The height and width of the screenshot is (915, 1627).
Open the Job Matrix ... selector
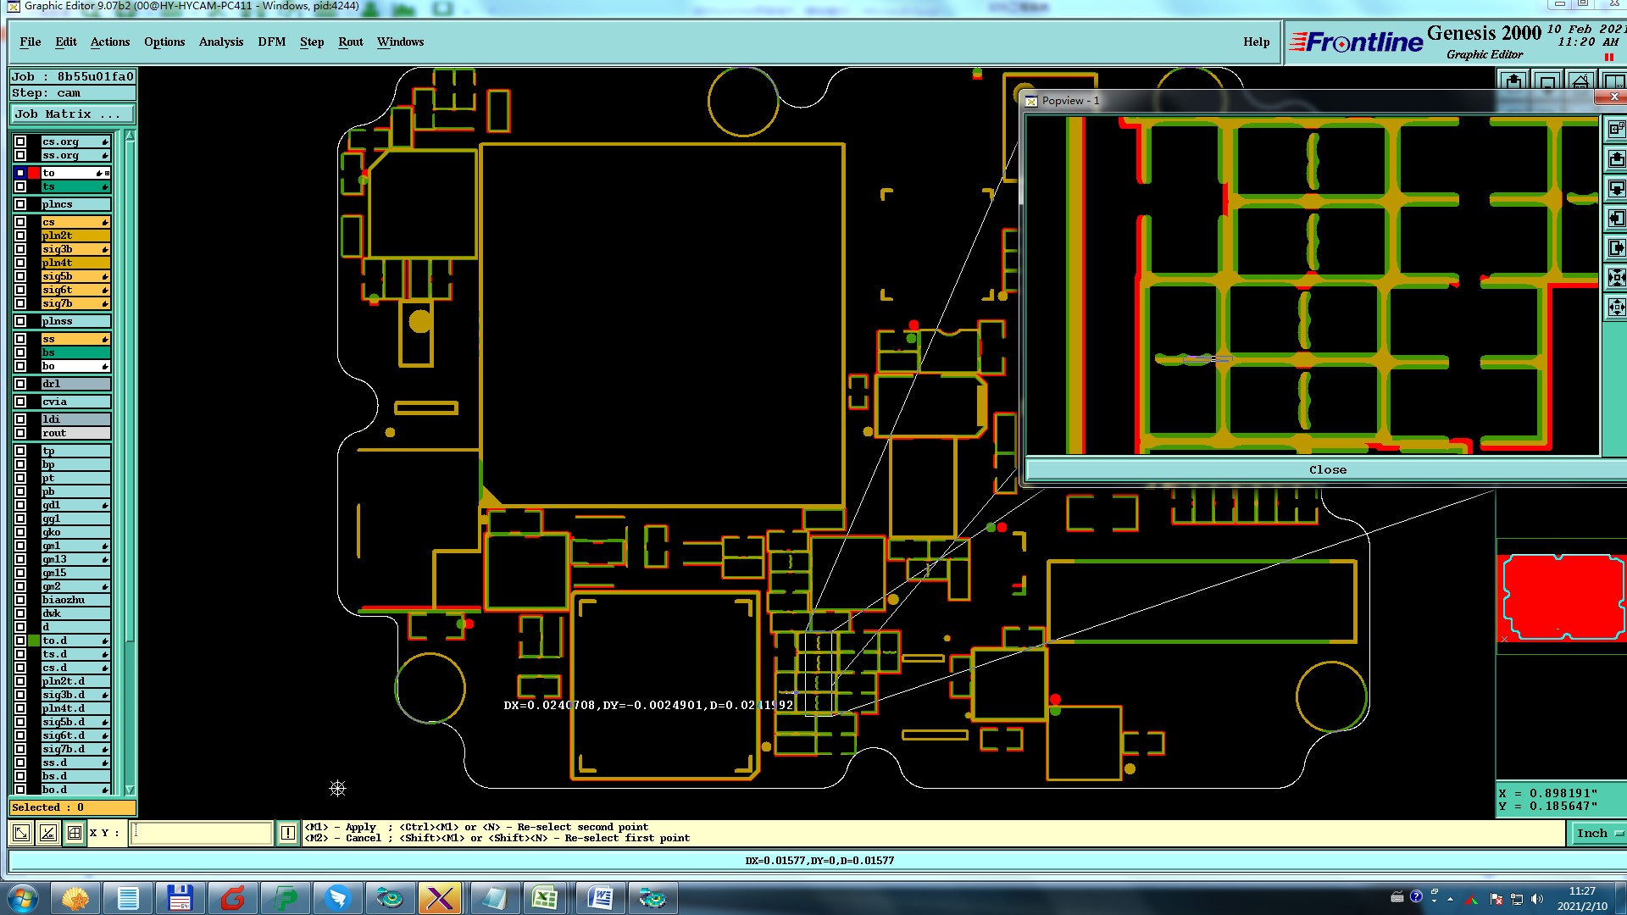click(x=72, y=114)
